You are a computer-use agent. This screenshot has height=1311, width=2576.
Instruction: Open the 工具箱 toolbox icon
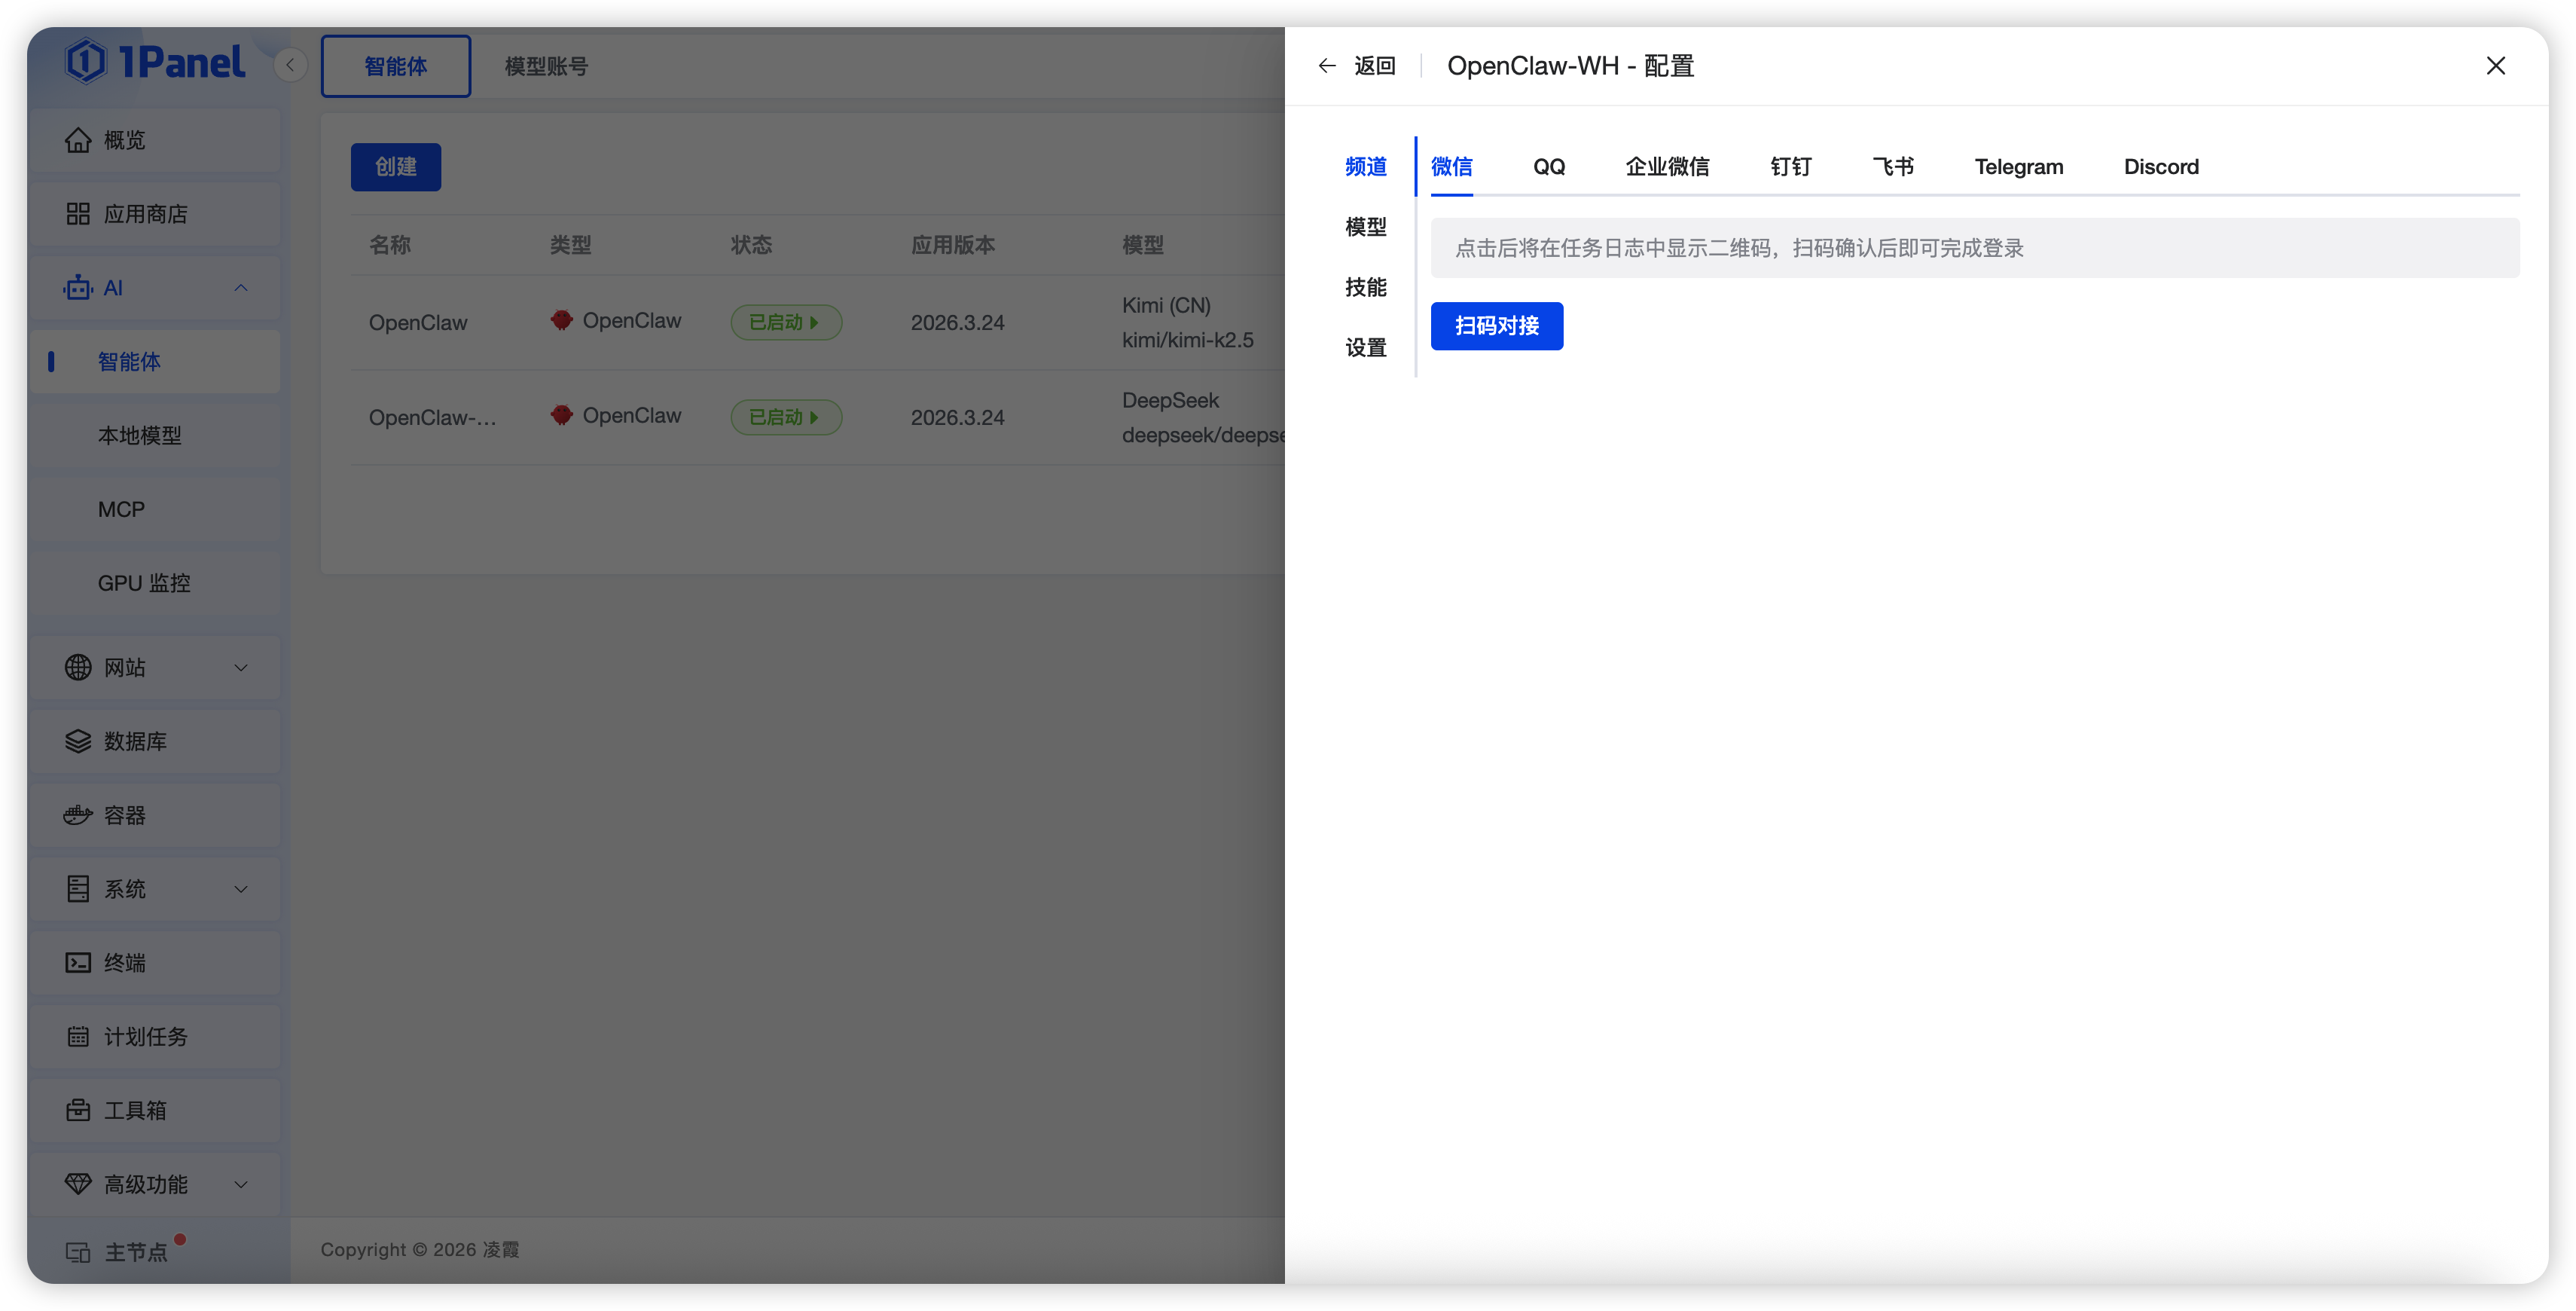(79, 1110)
